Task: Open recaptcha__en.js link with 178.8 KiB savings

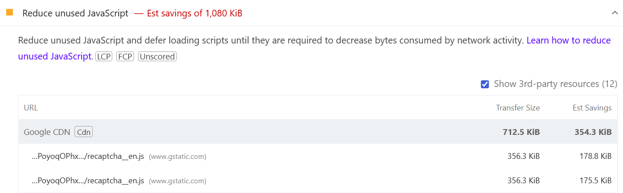Action: click(x=88, y=156)
